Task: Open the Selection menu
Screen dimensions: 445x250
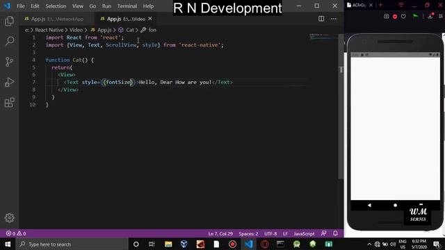Action: (x=56, y=6)
